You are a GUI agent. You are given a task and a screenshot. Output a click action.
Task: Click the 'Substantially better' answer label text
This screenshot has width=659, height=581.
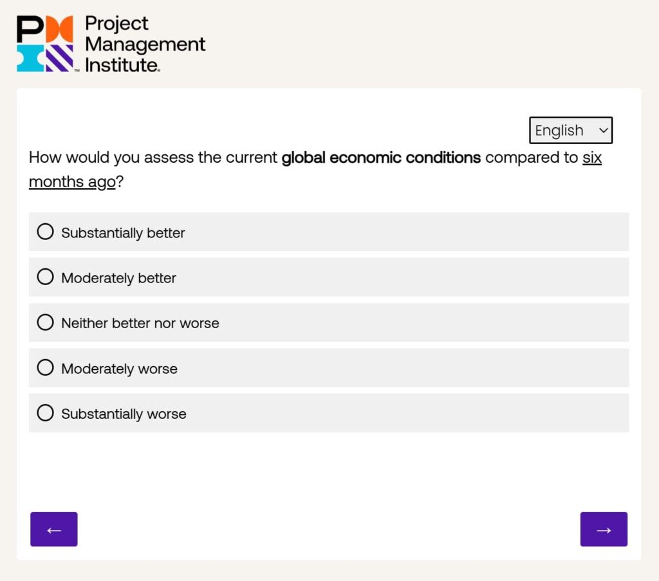pyautogui.click(x=123, y=233)
